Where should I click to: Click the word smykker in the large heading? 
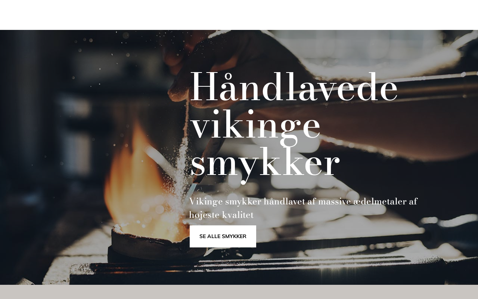[265, 163]
